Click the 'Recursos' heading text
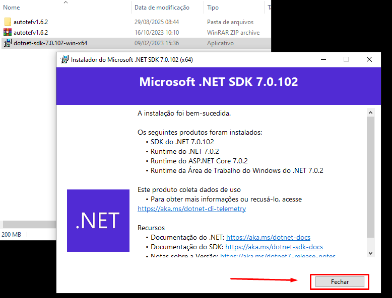Screen dimensions: 392x298 point(151,228)
